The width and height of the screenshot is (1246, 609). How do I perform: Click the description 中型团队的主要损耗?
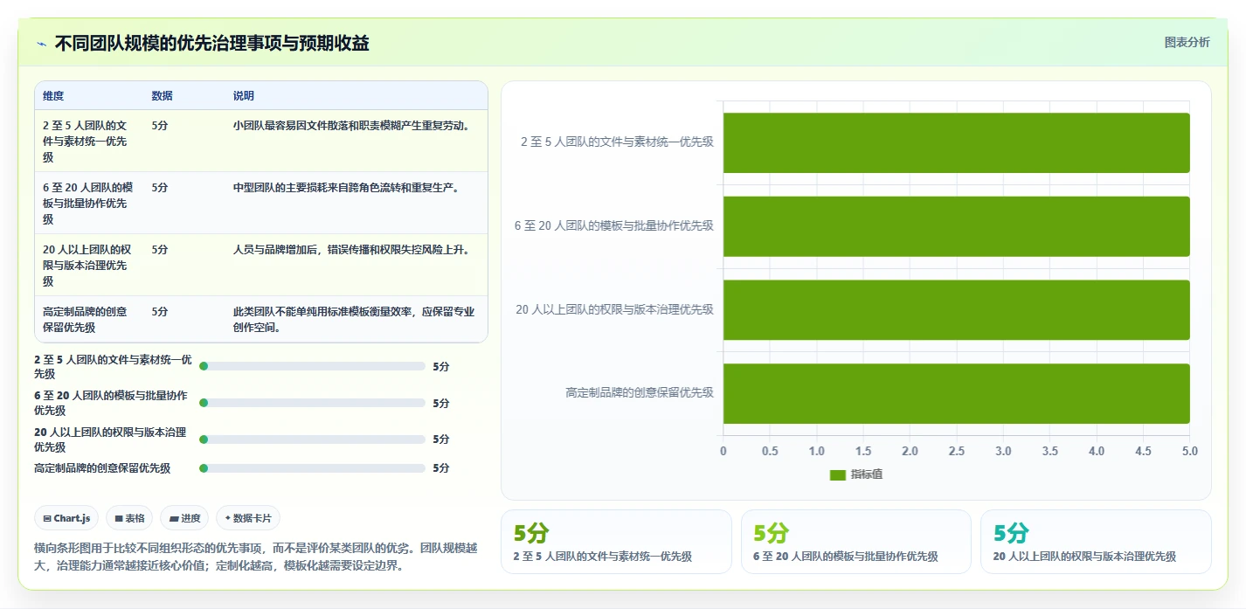coord(346,188)
